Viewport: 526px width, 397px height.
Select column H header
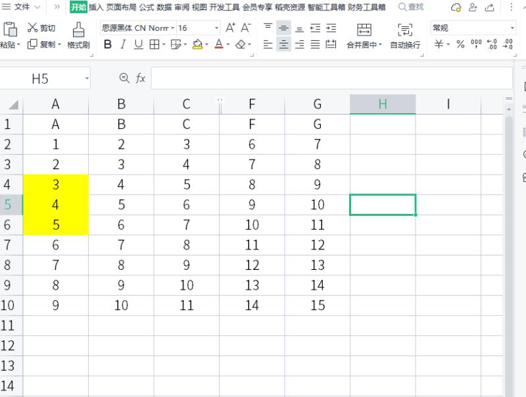[383, 105]
